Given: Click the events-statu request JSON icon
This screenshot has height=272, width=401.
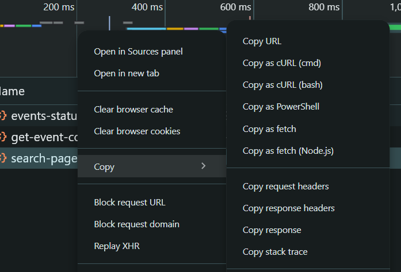Looking at the screenshot, I should [3, 115].
